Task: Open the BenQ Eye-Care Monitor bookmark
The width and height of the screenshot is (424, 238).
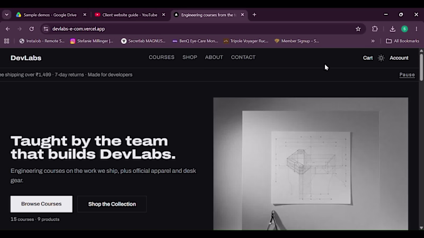Action: tap(195, 41)
